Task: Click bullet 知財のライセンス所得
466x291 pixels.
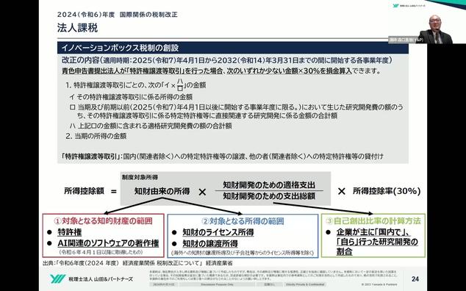Action: pos(218,232)
